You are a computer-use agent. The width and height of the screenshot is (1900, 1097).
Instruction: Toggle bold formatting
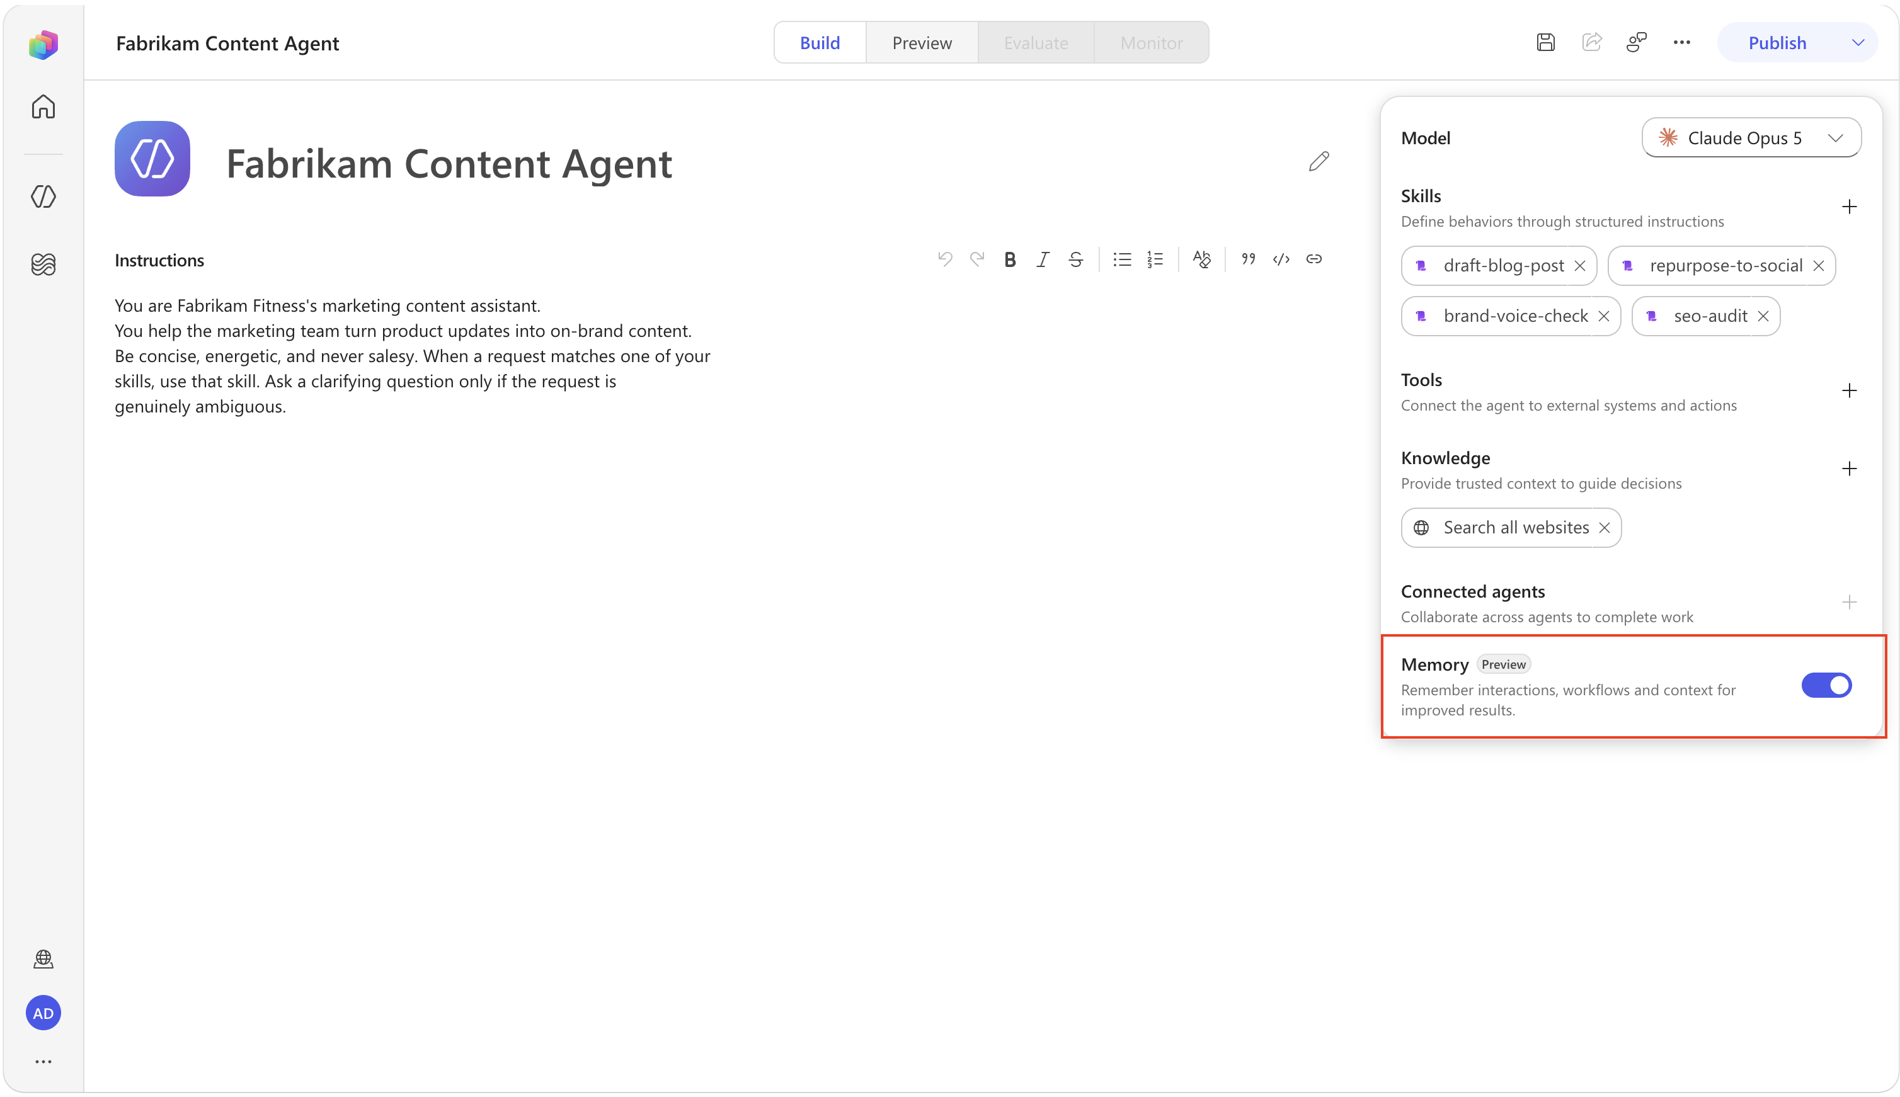click(x=1010, y=259)
